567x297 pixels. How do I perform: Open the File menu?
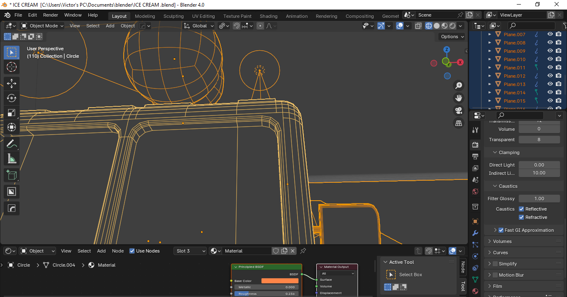[x=18, y=15]
